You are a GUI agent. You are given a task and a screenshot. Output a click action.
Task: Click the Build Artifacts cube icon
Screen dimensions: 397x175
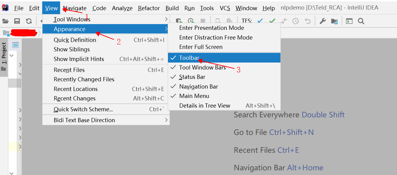[x=229, y=21]
